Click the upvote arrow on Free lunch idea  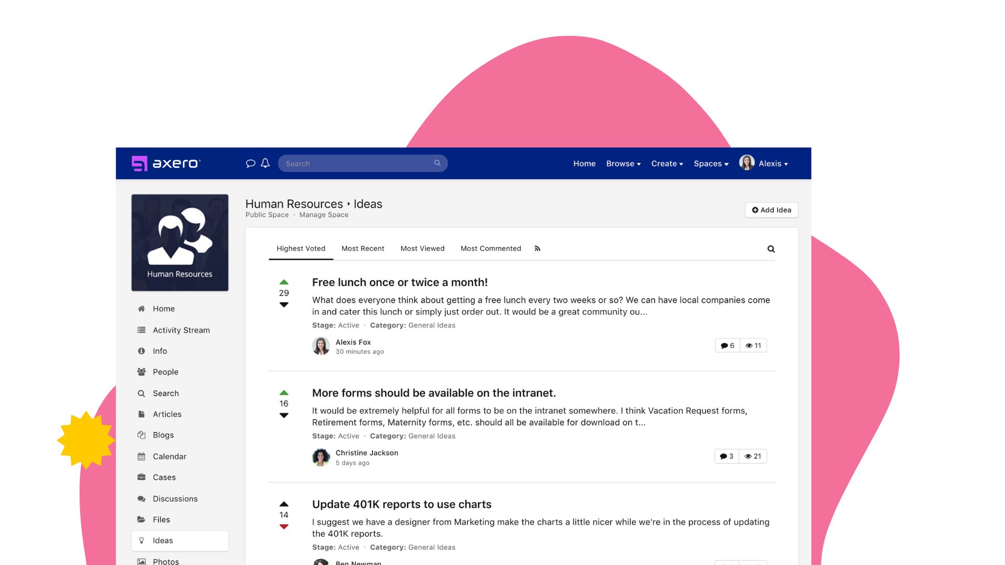pyautogui.click(x=283, y=281)
